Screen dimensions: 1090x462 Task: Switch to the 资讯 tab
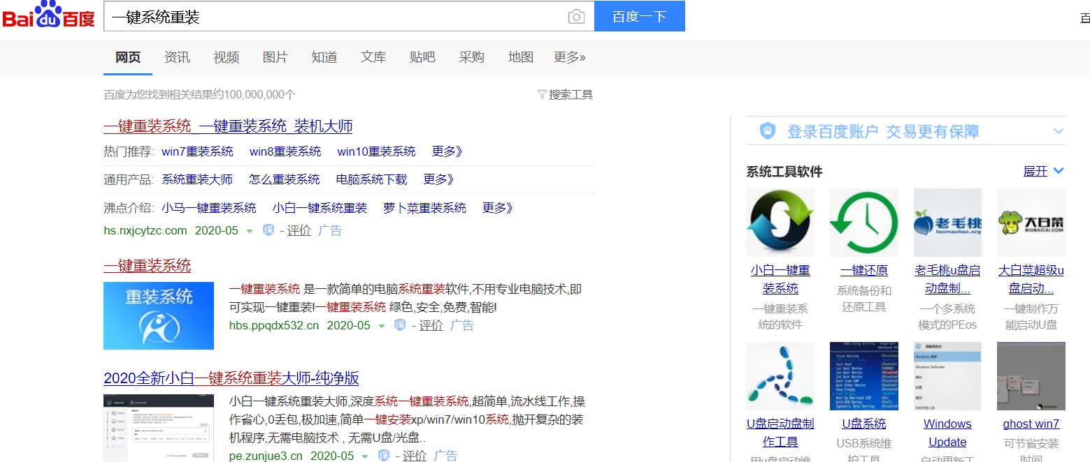click(x=177, y=57)
